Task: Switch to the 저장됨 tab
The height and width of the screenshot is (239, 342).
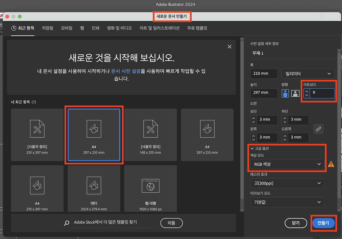Action: 48,28
